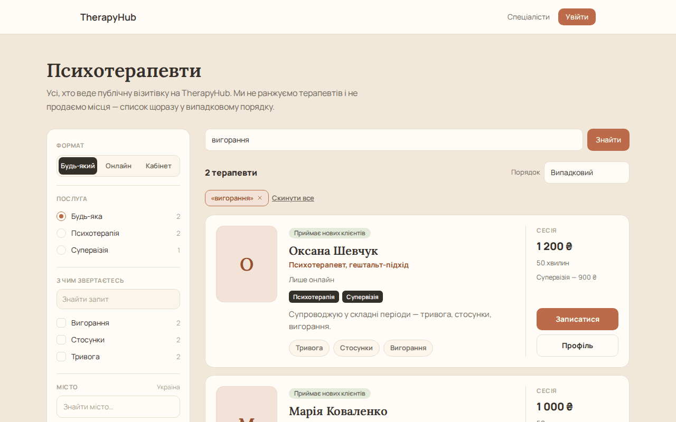The width and height of the screenshot is (676, 422).
Task: Check the Тривога checkbox filter
Action: 61,357
